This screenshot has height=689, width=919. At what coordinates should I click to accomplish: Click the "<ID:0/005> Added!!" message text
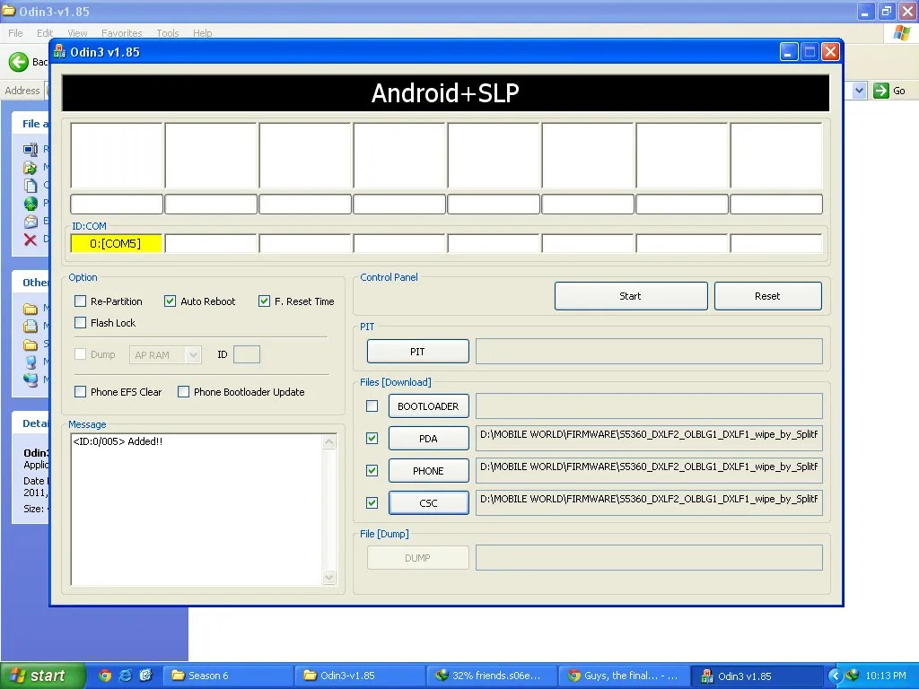[x=118, y=441]
